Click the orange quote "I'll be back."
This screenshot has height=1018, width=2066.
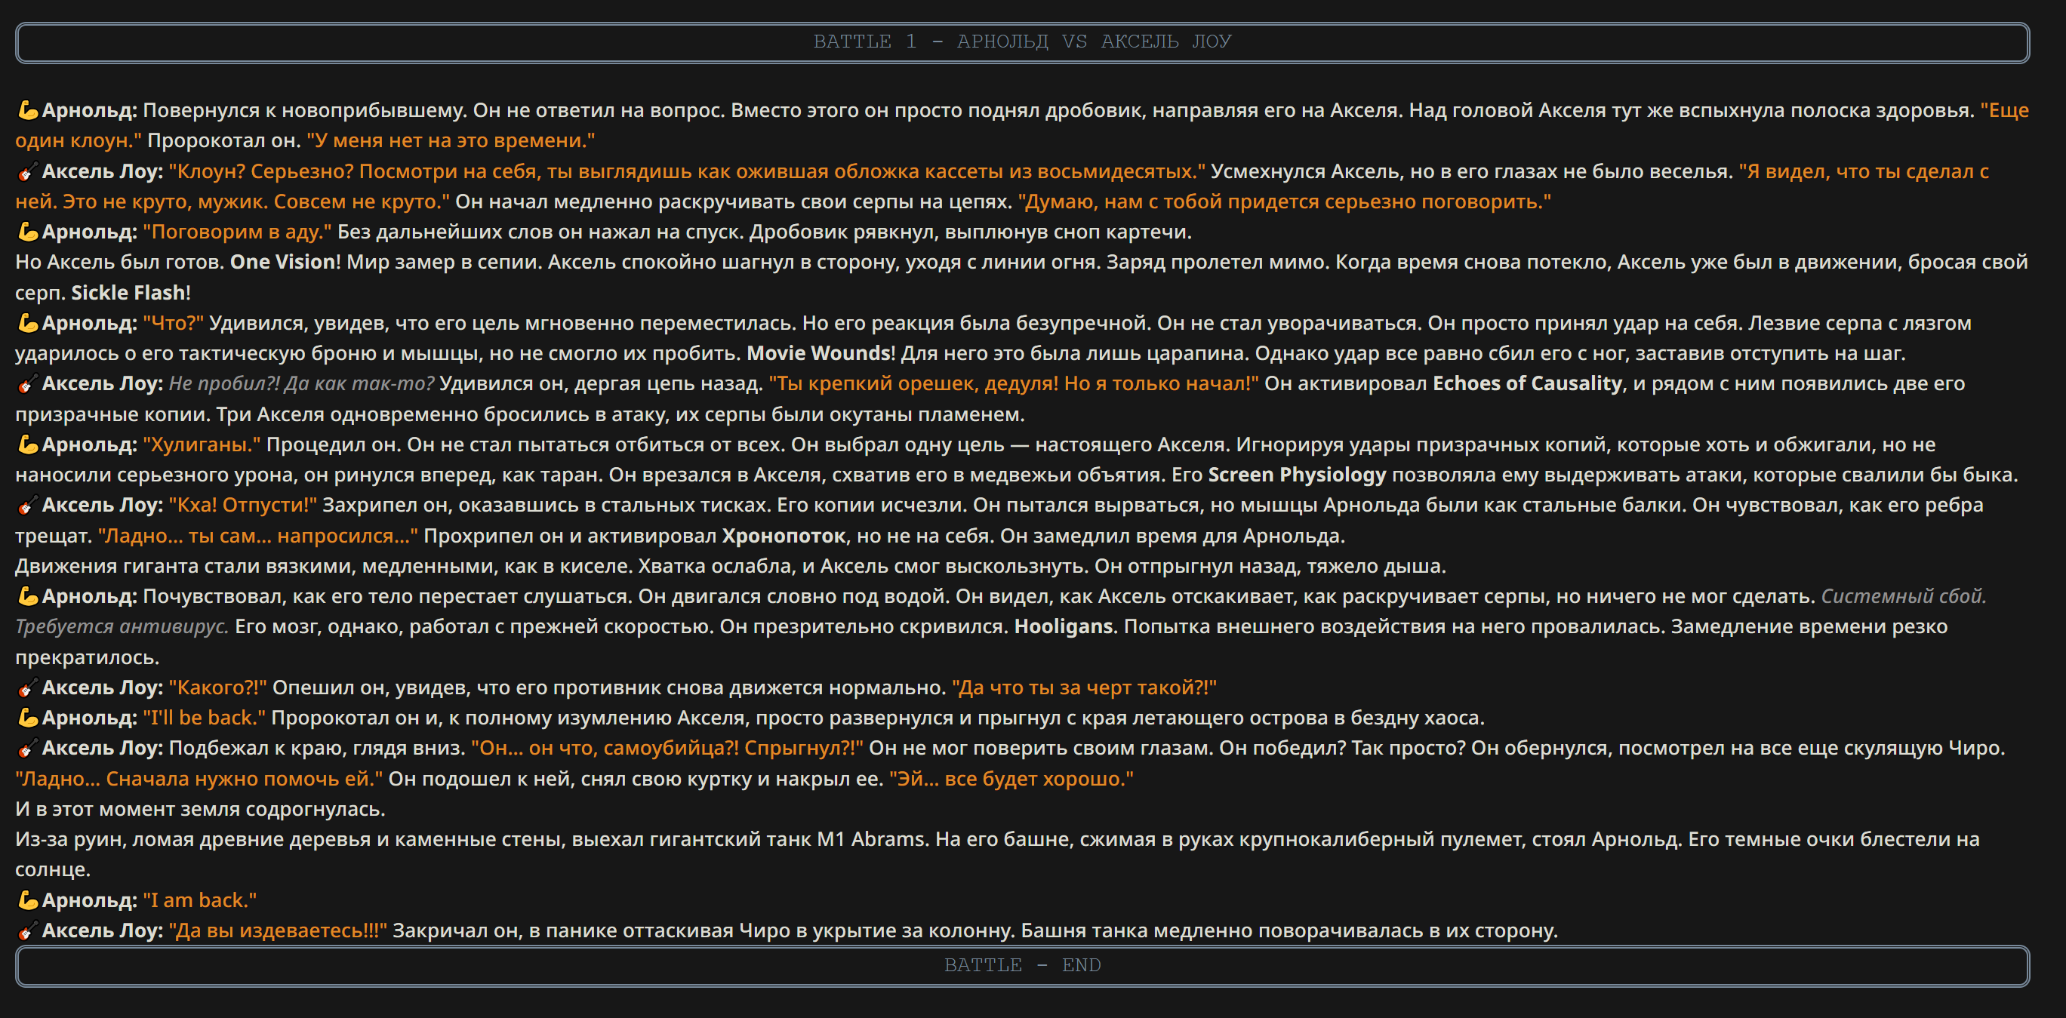(x=204, y=718)
